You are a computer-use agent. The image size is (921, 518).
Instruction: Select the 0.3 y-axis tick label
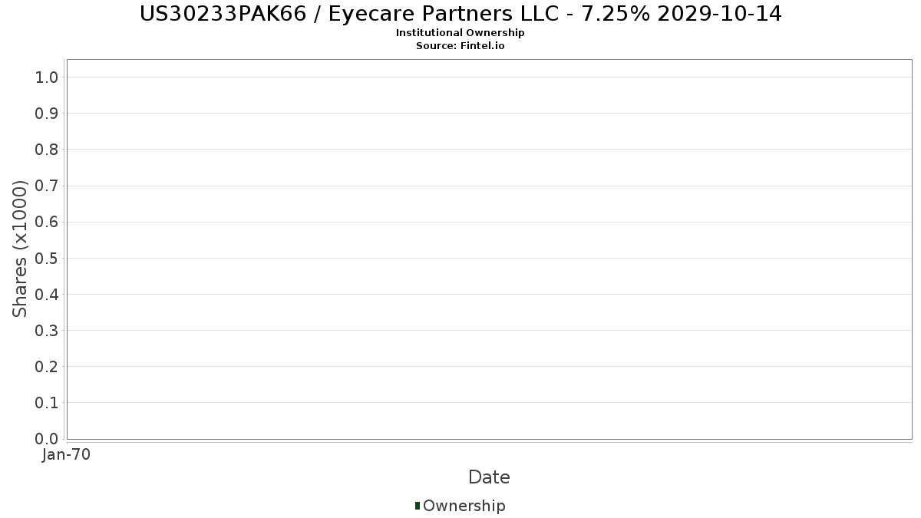[x=47, y=330]
